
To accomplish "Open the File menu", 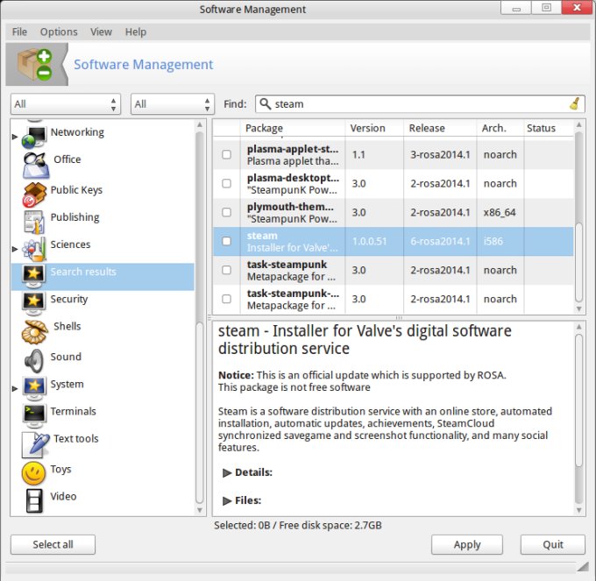I will [x=19, y=32].
